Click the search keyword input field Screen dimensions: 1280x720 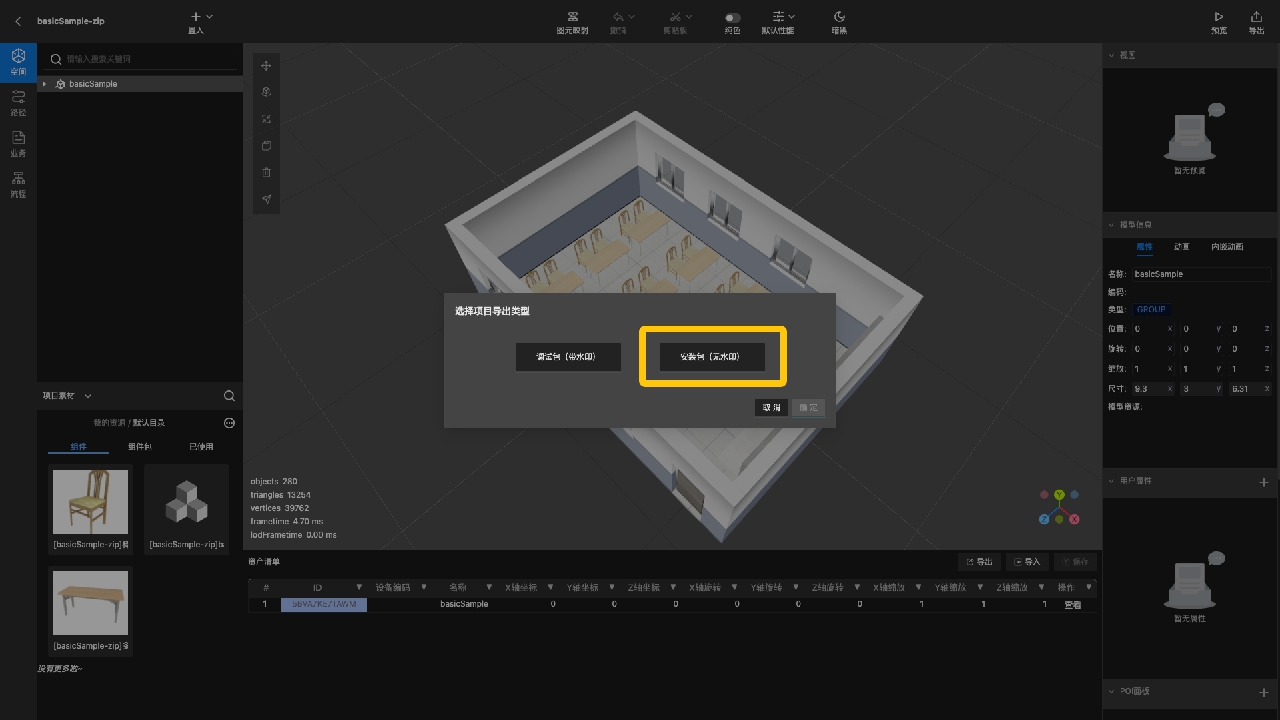(148, 59)
